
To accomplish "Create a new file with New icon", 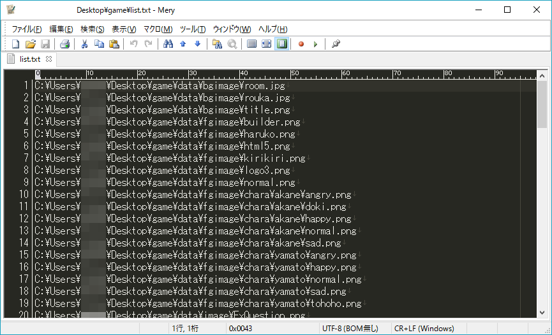I will (15, 44).
